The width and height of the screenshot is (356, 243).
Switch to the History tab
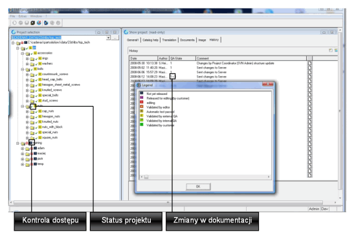click(214, 40)
